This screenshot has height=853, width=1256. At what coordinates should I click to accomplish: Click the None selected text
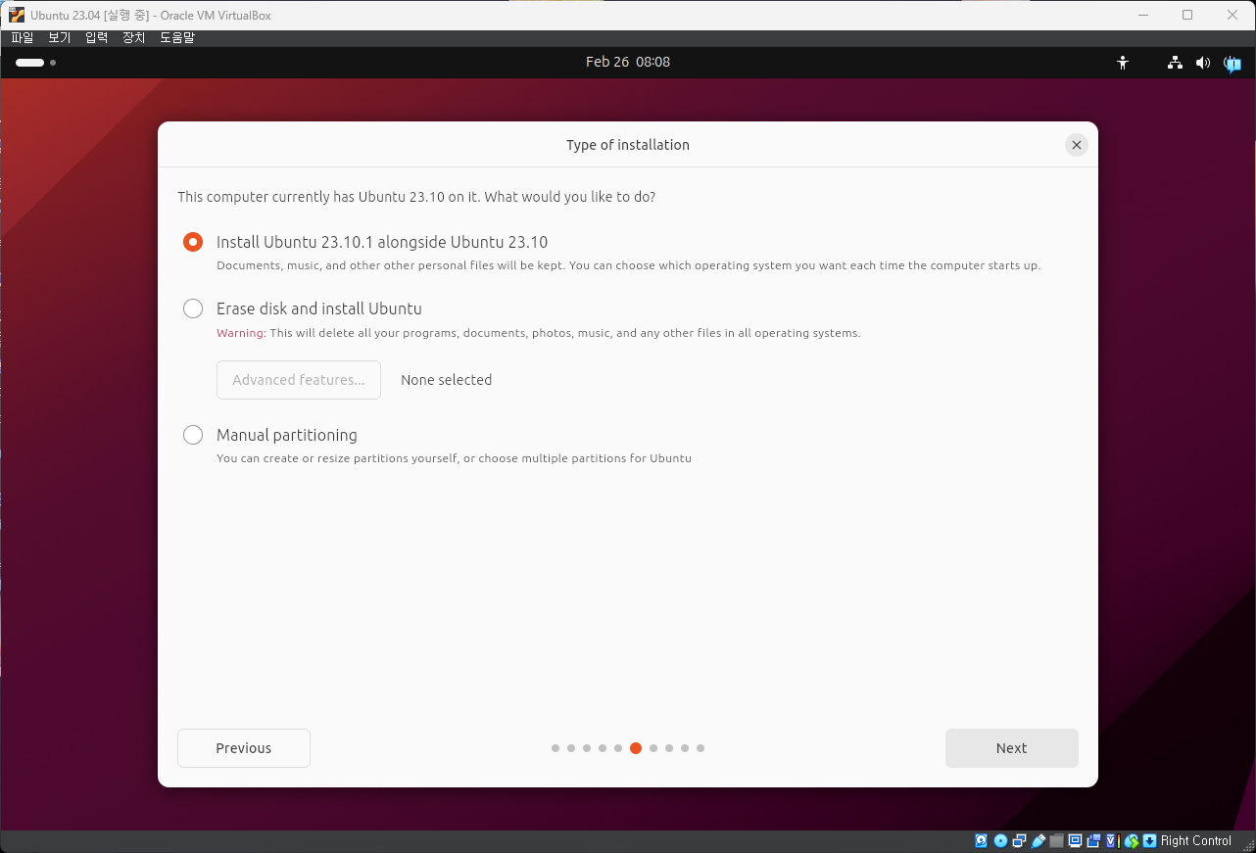pos(447,380)
